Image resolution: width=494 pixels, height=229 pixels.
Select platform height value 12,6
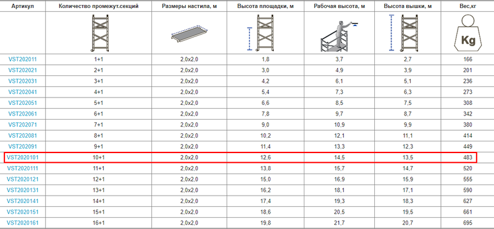(266, 157)
